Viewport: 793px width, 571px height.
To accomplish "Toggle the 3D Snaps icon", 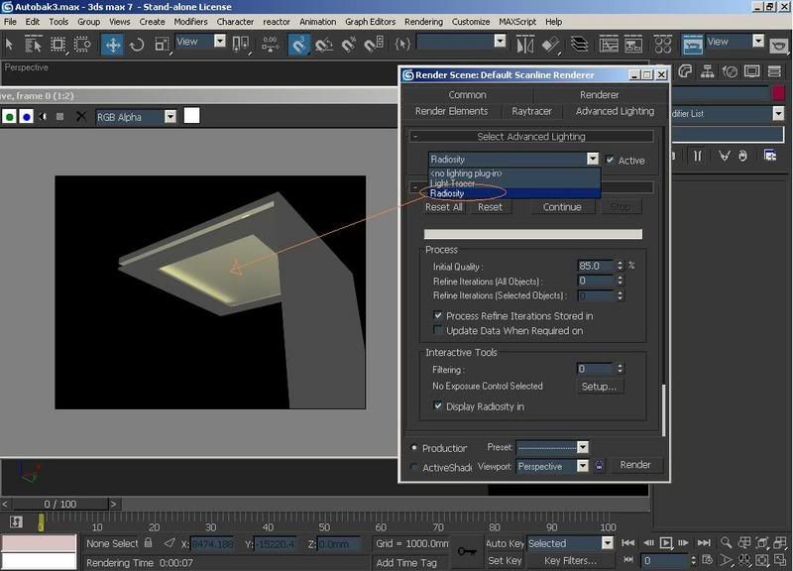I will click(x=298, y=44).
